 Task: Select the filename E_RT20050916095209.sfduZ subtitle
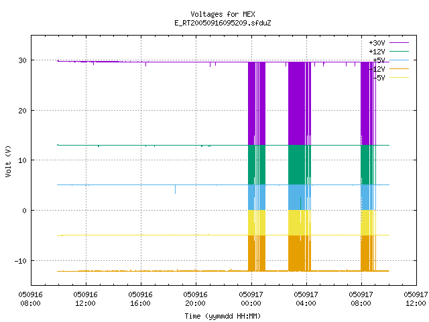pos(223,23)
